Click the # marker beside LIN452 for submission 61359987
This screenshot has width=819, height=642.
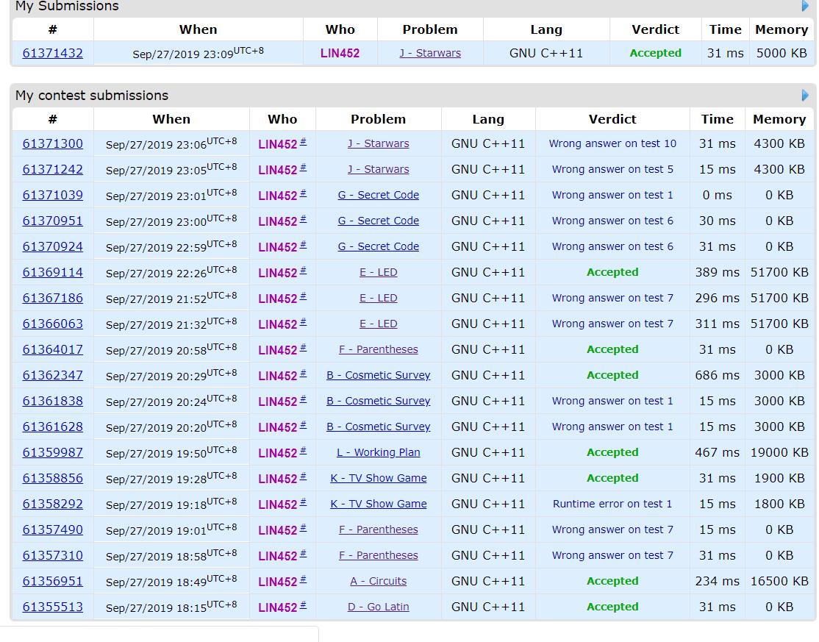pos(304,451)
